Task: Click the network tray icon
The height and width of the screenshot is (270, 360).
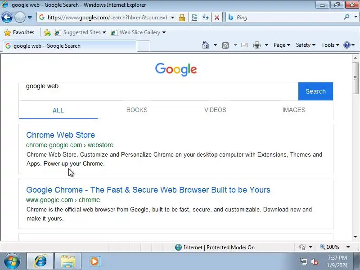Action: point(303,261)
